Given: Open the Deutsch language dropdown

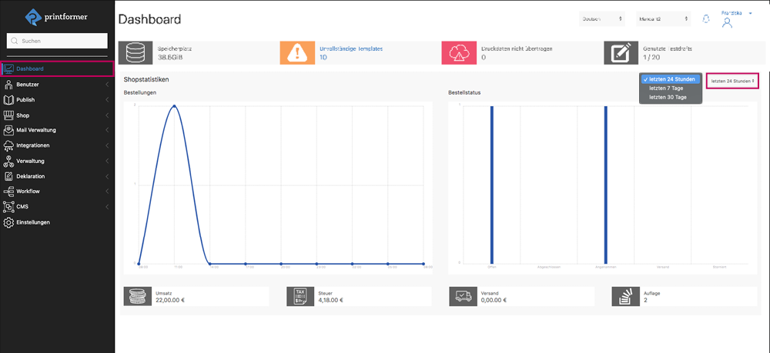Looking at the screenshot, I should 602,18.
